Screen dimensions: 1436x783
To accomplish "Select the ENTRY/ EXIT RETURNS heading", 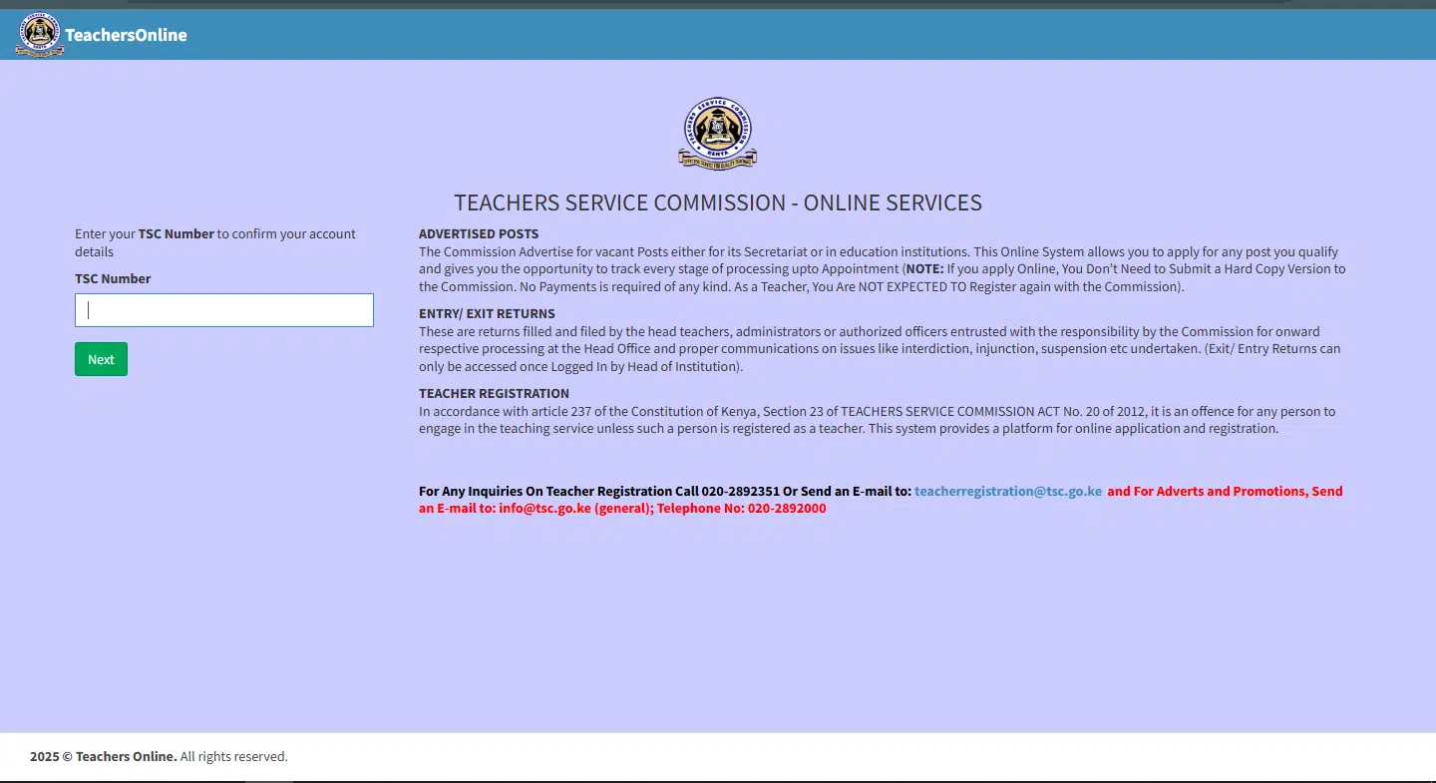I will tap(487, 313).
